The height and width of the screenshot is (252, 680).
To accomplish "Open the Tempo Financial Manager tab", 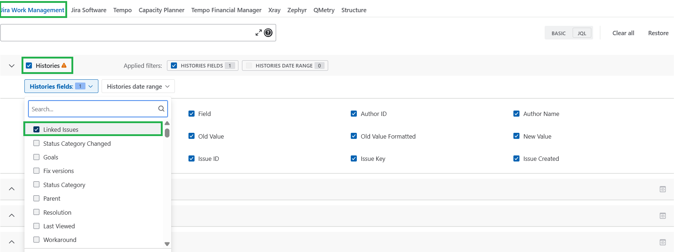I will click(x=226, y=10).
